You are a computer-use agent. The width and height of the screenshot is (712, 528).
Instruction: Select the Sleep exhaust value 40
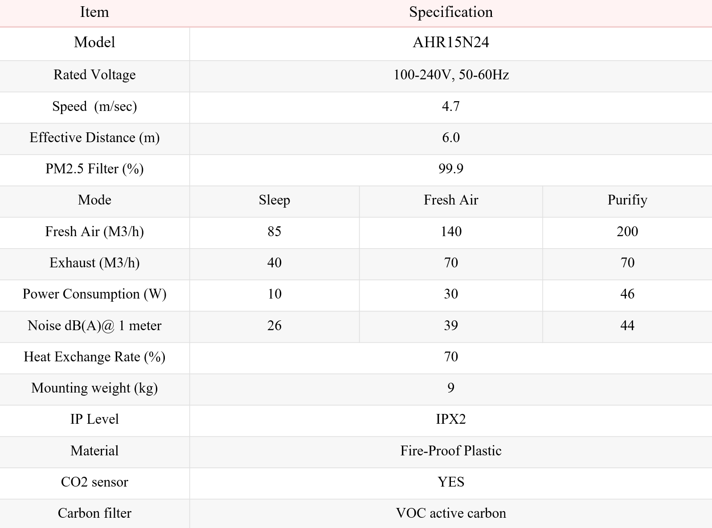pos(274,263)
